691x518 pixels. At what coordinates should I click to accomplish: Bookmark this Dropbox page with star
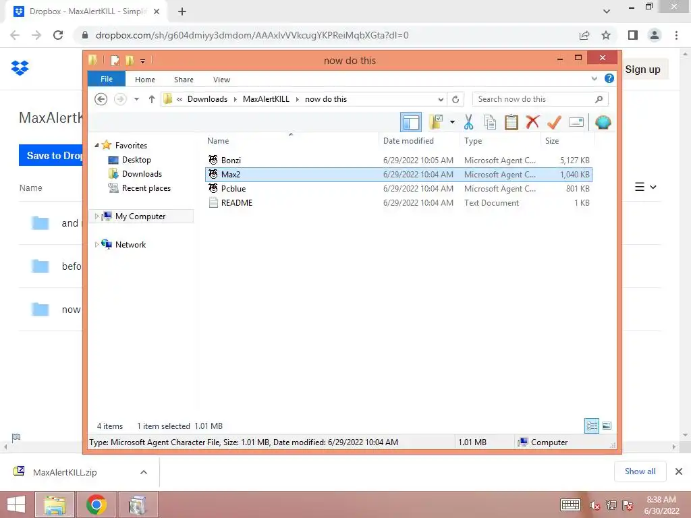(x=606, y=35)
